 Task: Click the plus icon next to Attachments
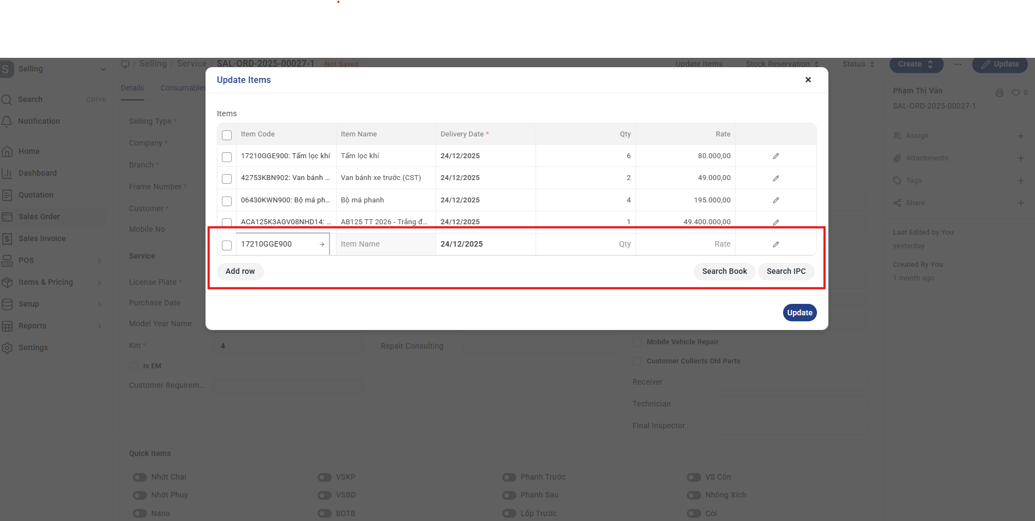1020,158
